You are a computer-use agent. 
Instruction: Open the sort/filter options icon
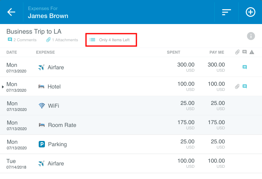point(227,12)
